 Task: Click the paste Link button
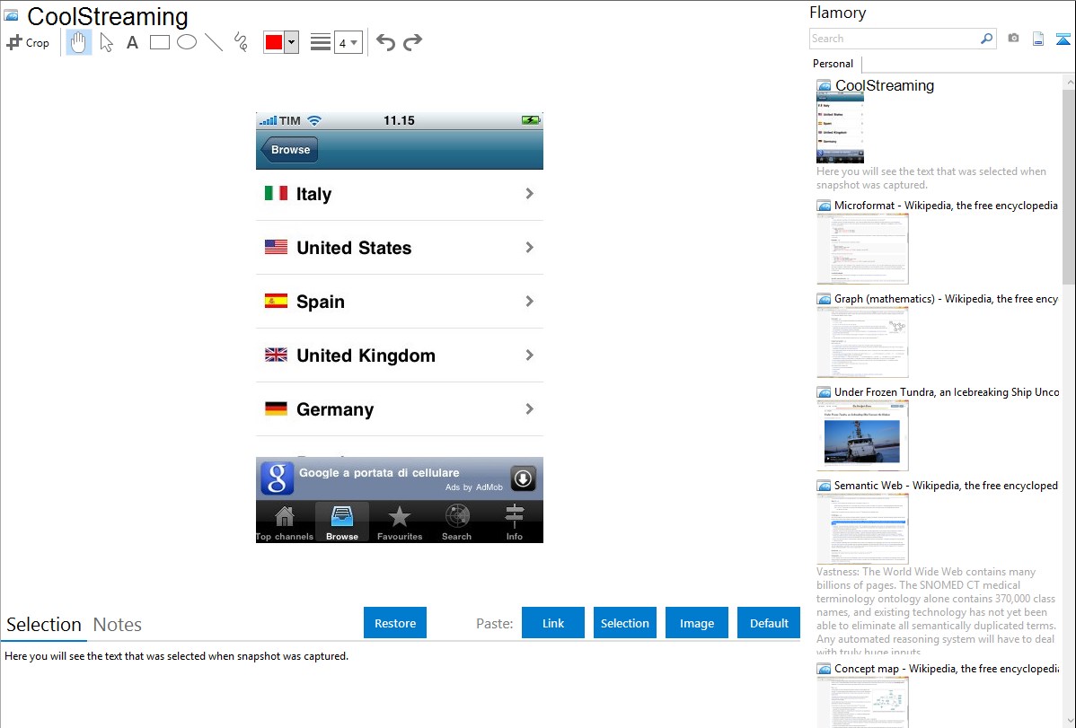click(x=553, y=623)
